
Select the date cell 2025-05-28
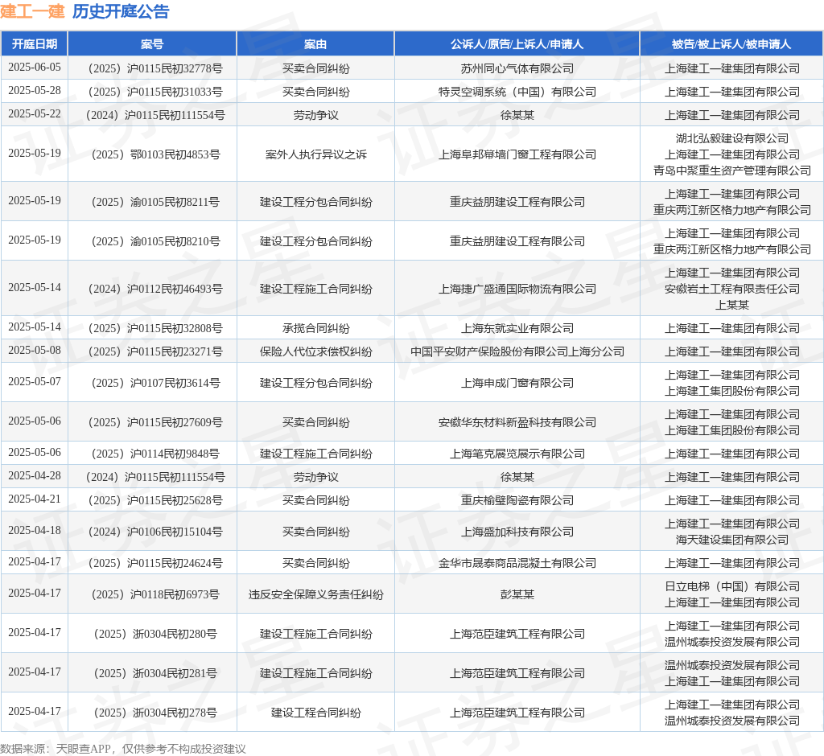point(35,90)
